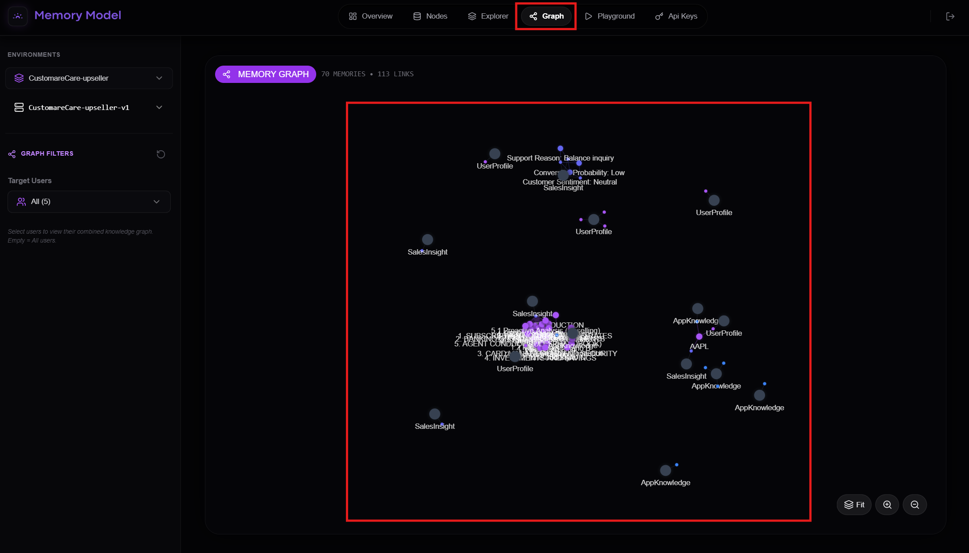The width and height of the screenshot is (969, 553).
Task: Click the share icon in Memory Graph badge
Action: click(x=227, y=75)
